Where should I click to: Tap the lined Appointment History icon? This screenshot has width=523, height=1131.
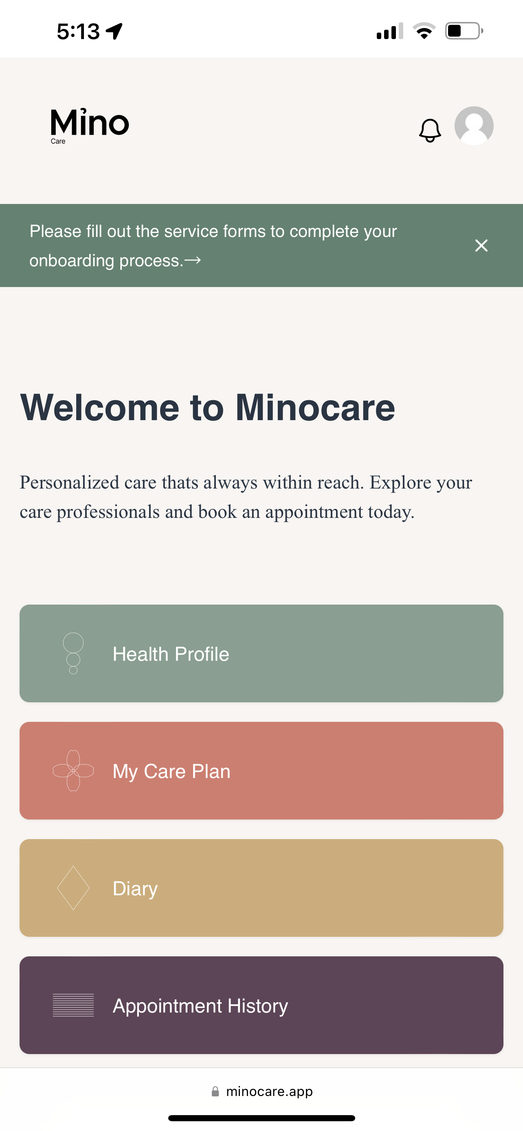pos(73,1005)
